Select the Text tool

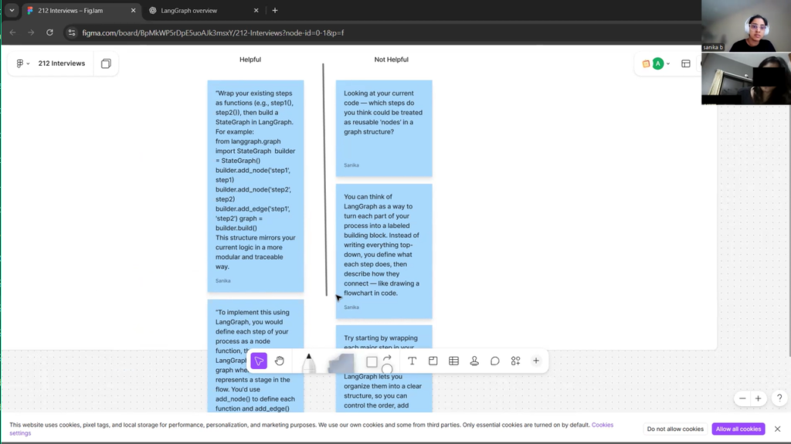coord(412,361)
